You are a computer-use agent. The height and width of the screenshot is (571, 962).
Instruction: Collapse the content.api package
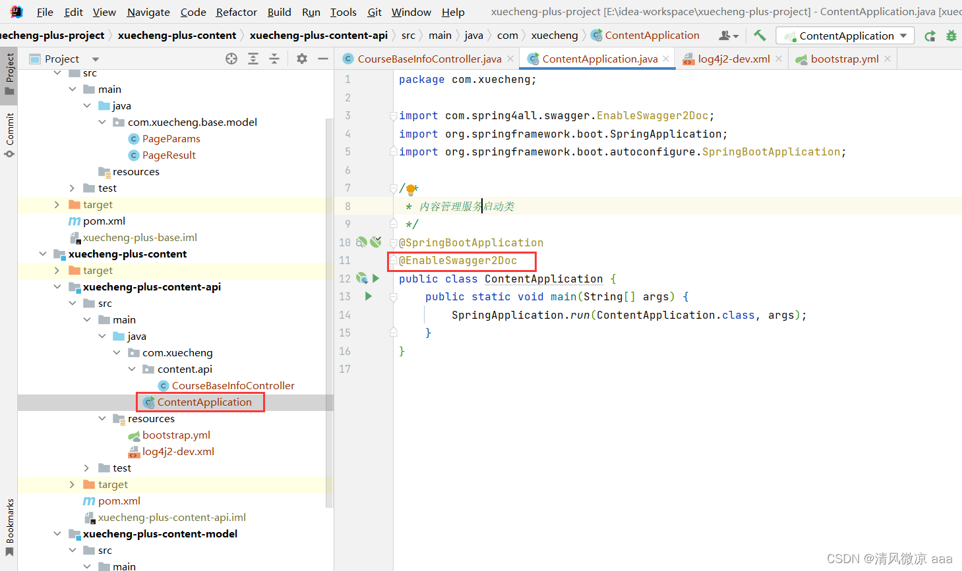pyautogui.click(x=132, y=369)
